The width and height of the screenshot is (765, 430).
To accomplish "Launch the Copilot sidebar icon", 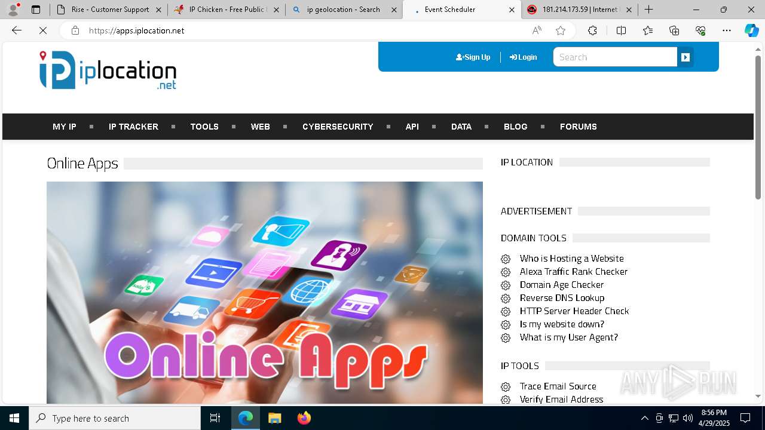I will pyautogui.click(x=751, y=30).
